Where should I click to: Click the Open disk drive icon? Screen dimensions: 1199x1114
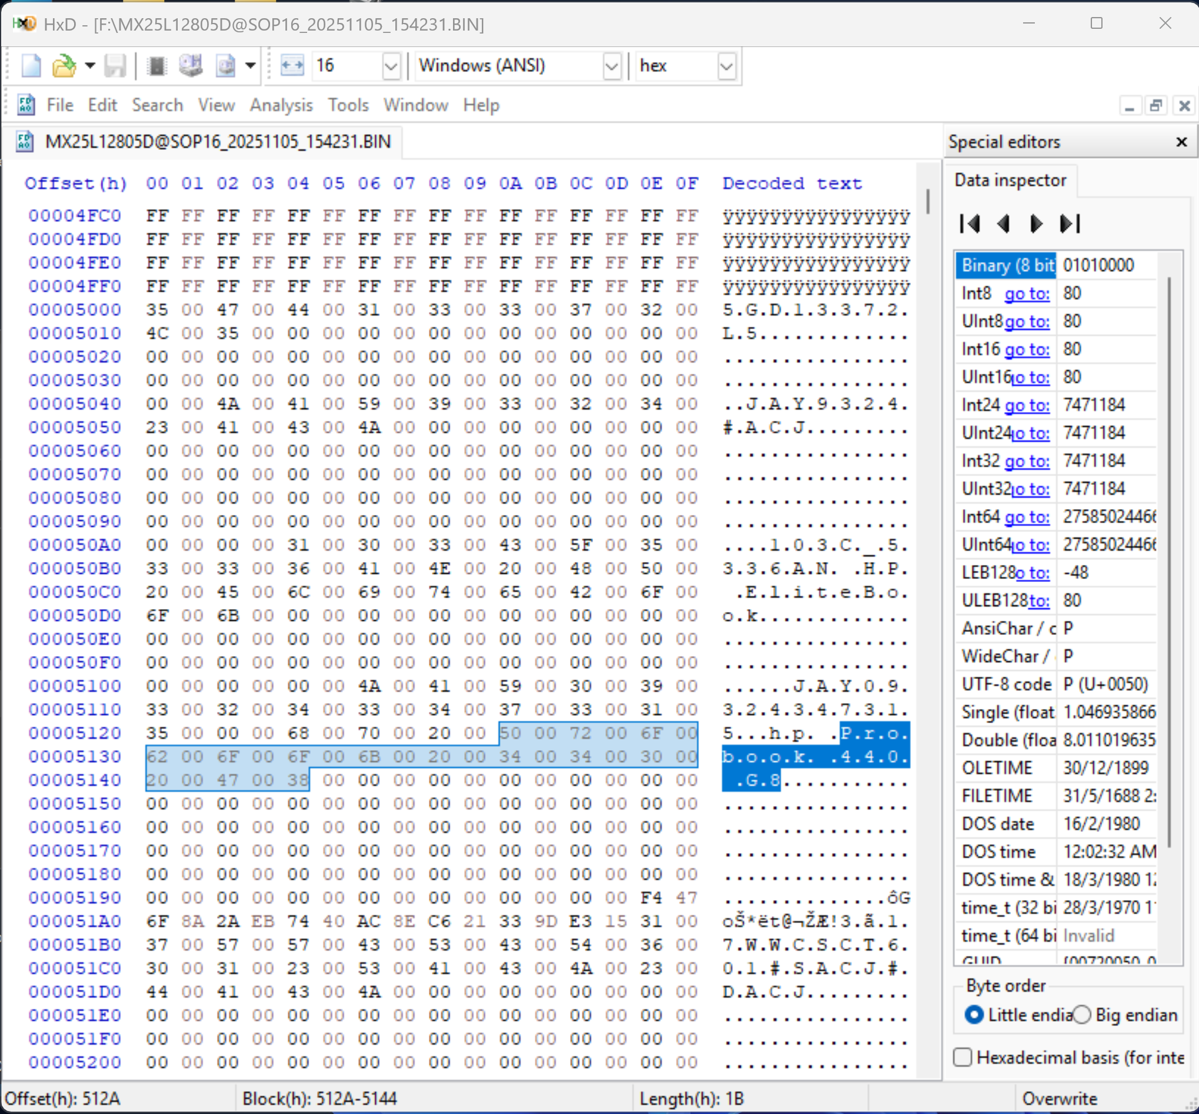(x=191, y=65)
